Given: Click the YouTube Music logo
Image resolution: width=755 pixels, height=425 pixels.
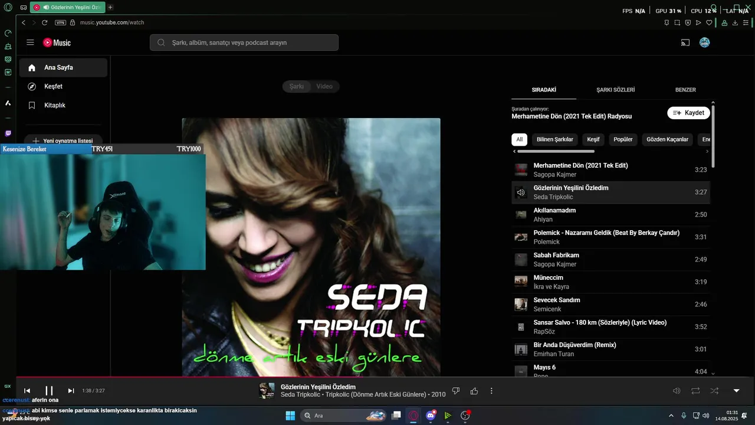Looking at the screenshot, I should [x=57, y=42].
